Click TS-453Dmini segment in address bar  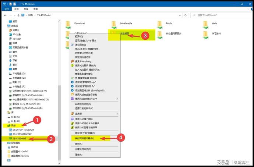point(44,15)
